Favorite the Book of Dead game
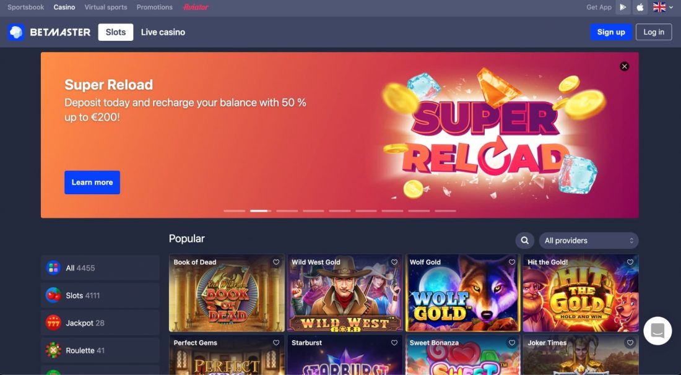The width and height of the screenshot is (681, 375). pos(276,262)
